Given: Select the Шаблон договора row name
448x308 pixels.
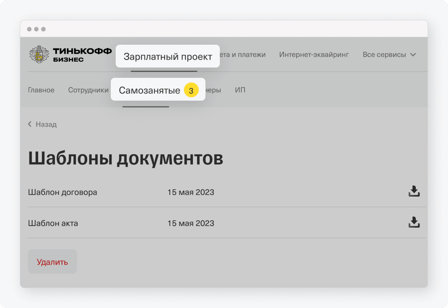Looking at the screenshot, I should (62, 192).
